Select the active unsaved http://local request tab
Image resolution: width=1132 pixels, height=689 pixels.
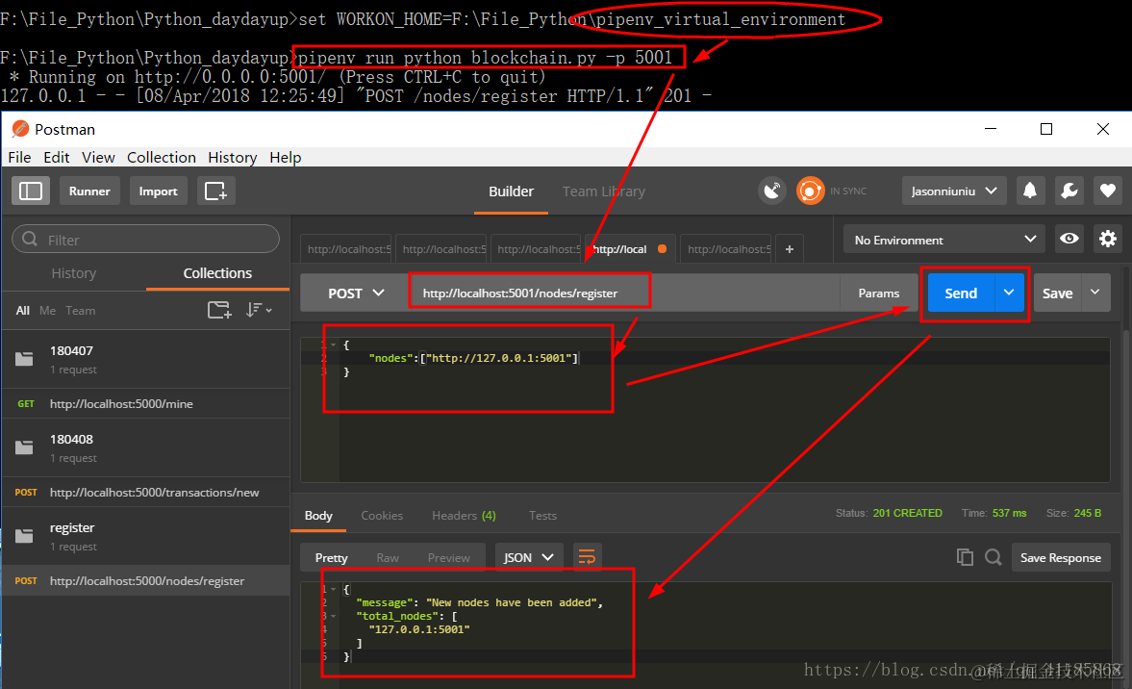point(630,249)
